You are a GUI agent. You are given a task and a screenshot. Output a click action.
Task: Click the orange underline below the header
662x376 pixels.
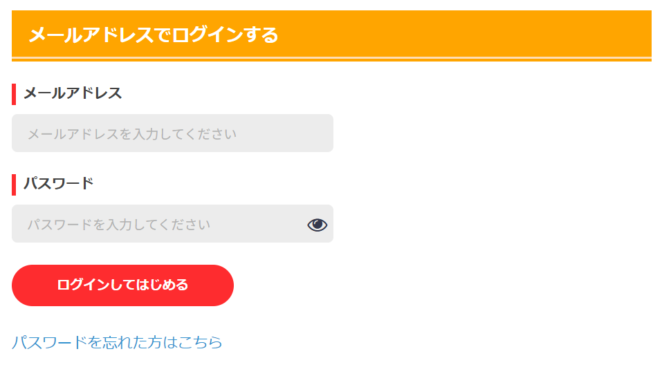tap(331, 60)
